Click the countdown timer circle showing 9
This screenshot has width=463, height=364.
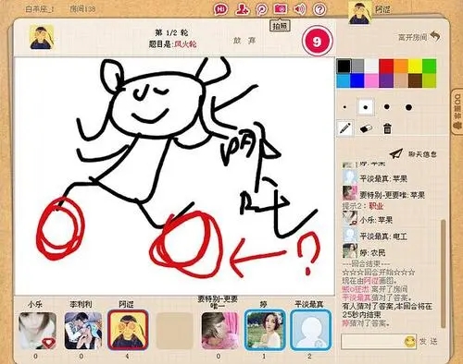pyautogui.click(x=318, y=42)
